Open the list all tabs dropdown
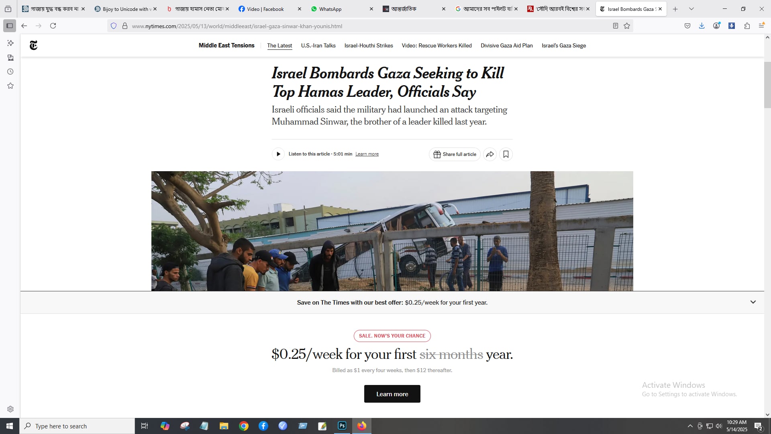This screenshot has height=434, width=771. [691, 9]
